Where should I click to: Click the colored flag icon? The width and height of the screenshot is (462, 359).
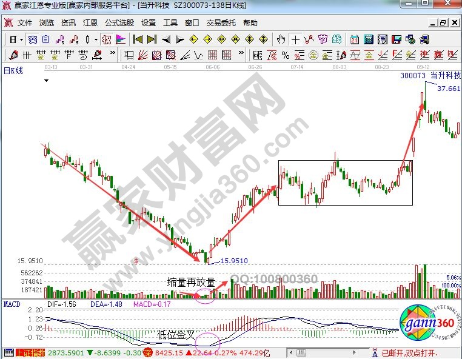tap(121, 39)
